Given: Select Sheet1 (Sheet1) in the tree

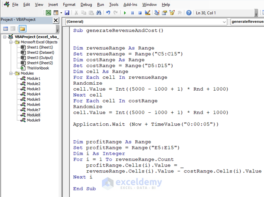Looking at the screenshot, I should 40,47.
